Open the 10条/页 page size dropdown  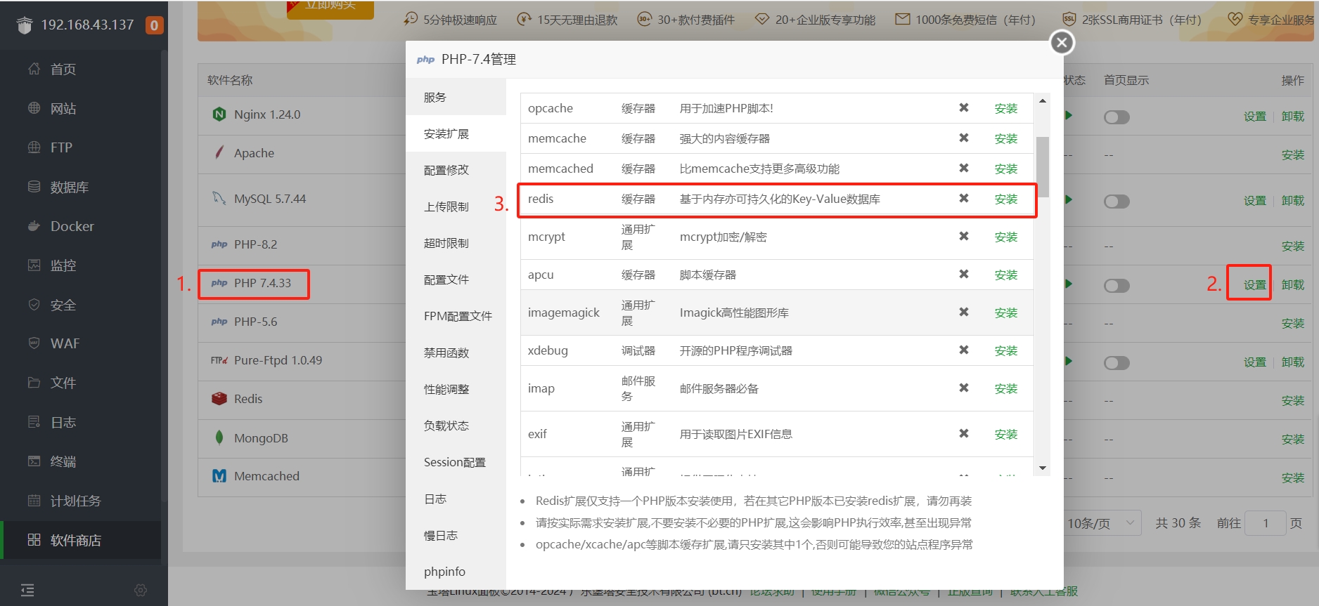point(1100,523)
